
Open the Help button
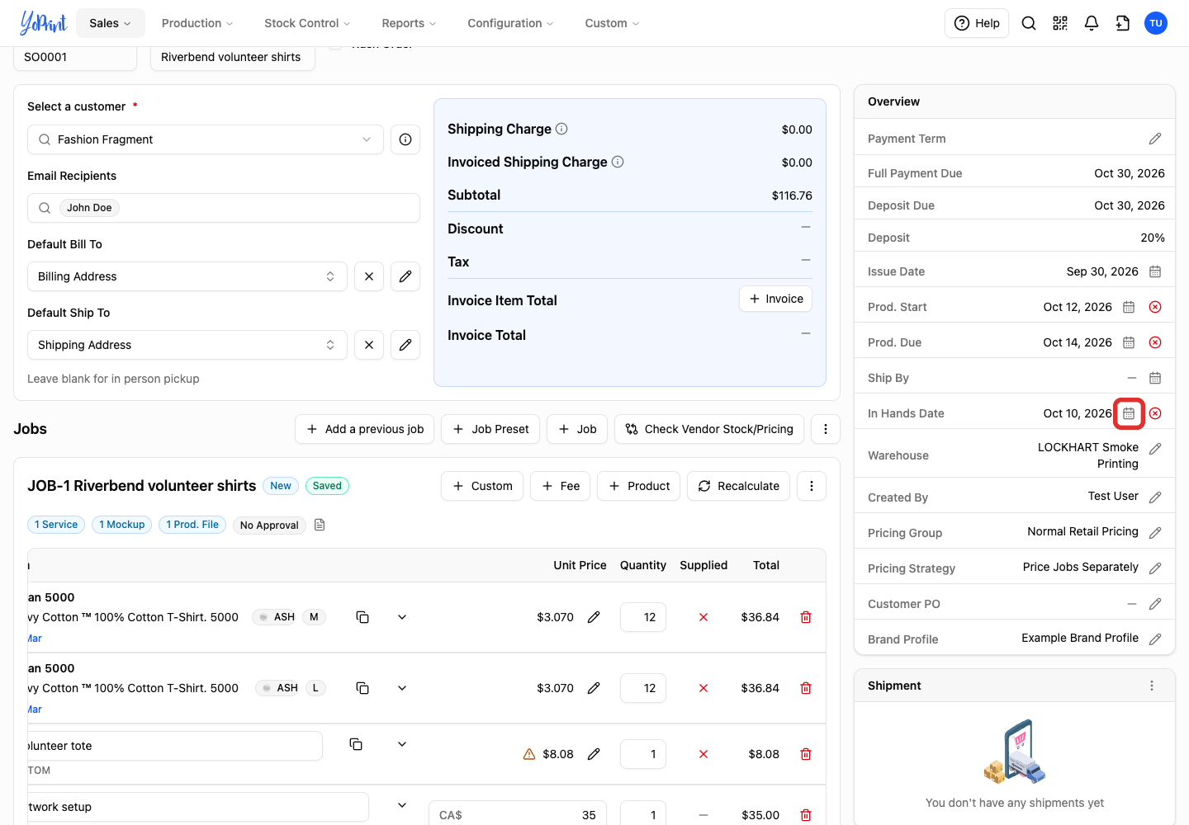click(x=977, y=23)
